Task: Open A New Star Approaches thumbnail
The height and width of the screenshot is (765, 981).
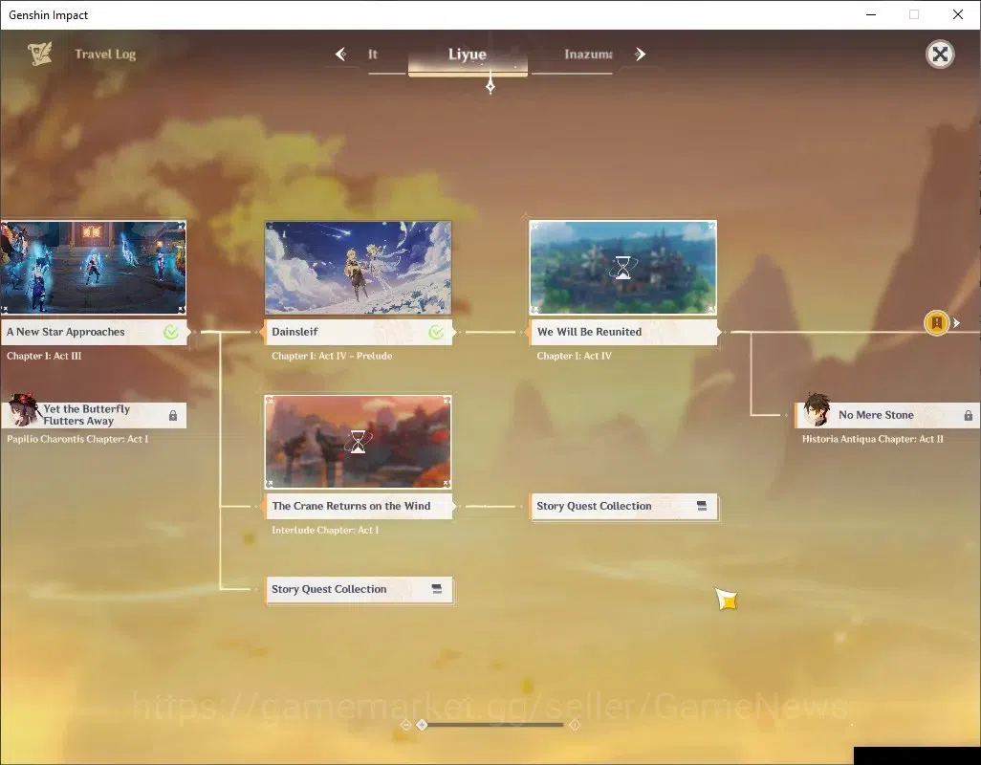Action: (x=93, y=267)
